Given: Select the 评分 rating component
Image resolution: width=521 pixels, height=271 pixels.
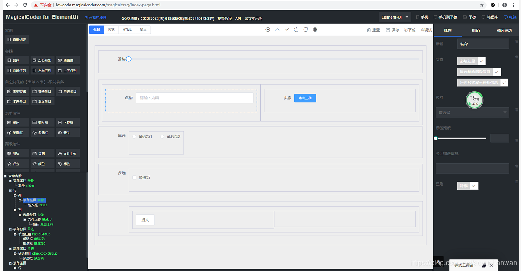Looking at the screenshot, I should pos(17,164).
